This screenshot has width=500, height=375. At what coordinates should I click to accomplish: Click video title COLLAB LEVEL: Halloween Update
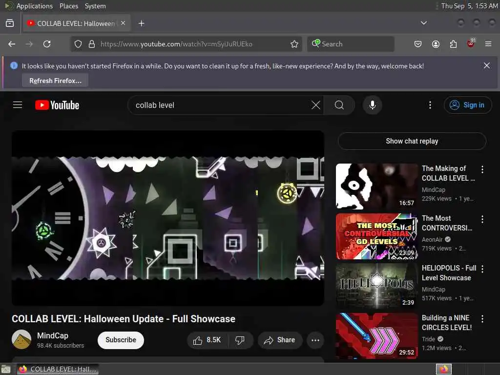tap(124, 319)
